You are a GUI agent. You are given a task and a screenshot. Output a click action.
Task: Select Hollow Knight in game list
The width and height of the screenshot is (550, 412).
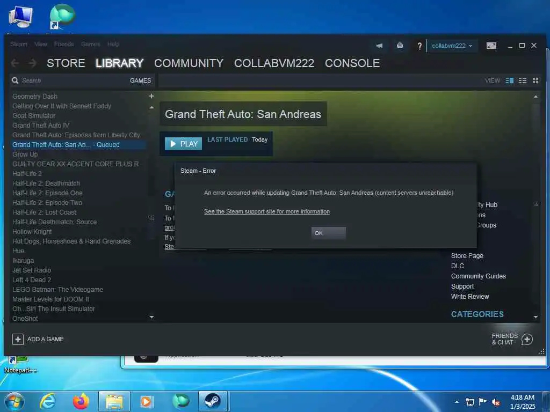32,232
